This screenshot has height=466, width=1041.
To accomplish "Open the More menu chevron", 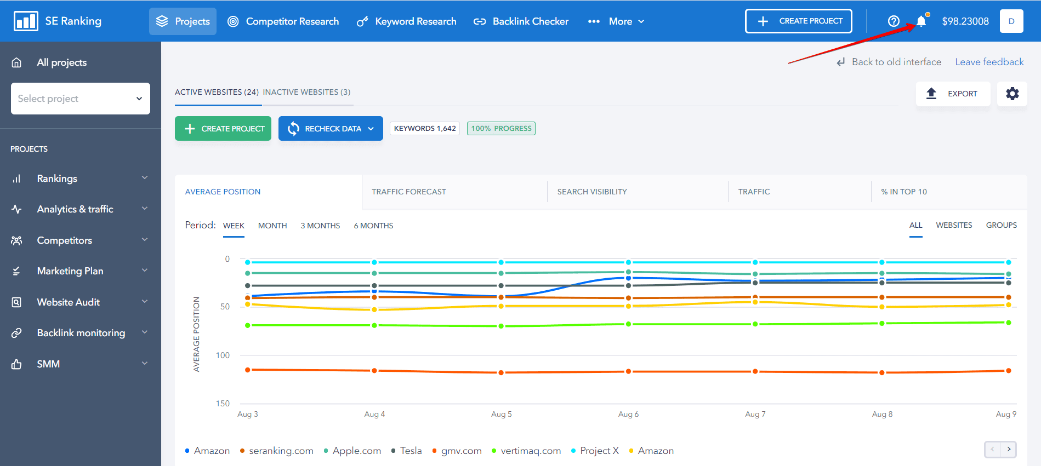I will tap(641, 21).
